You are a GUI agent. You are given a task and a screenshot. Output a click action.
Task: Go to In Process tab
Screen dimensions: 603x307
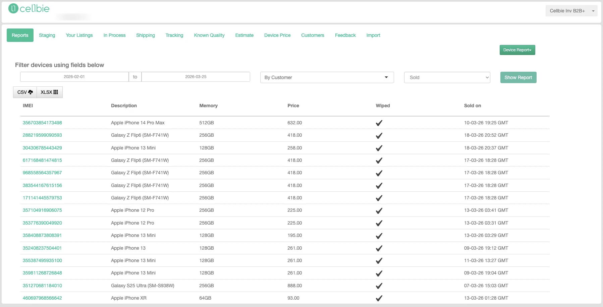coord(114,35)
